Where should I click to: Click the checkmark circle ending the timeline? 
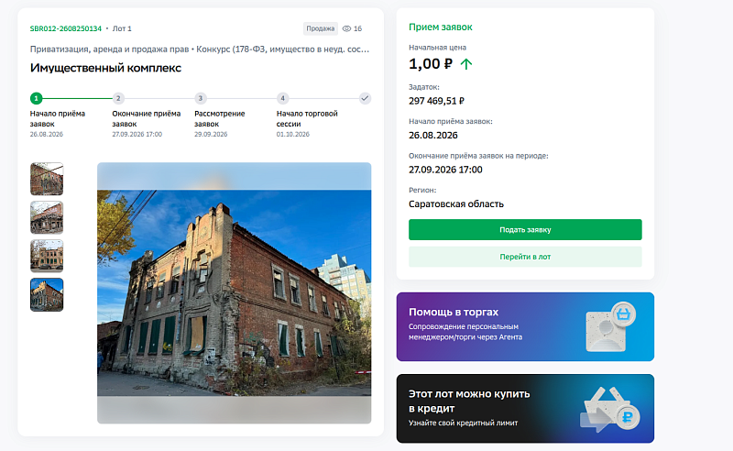click(365, 98)
